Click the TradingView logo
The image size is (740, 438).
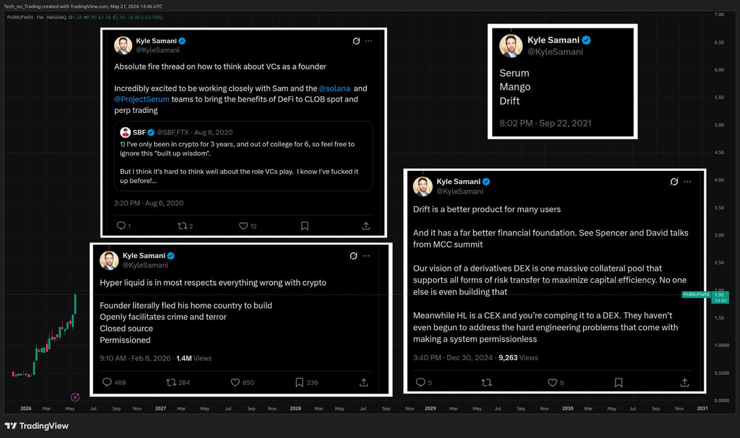click(x=36, y=426)
